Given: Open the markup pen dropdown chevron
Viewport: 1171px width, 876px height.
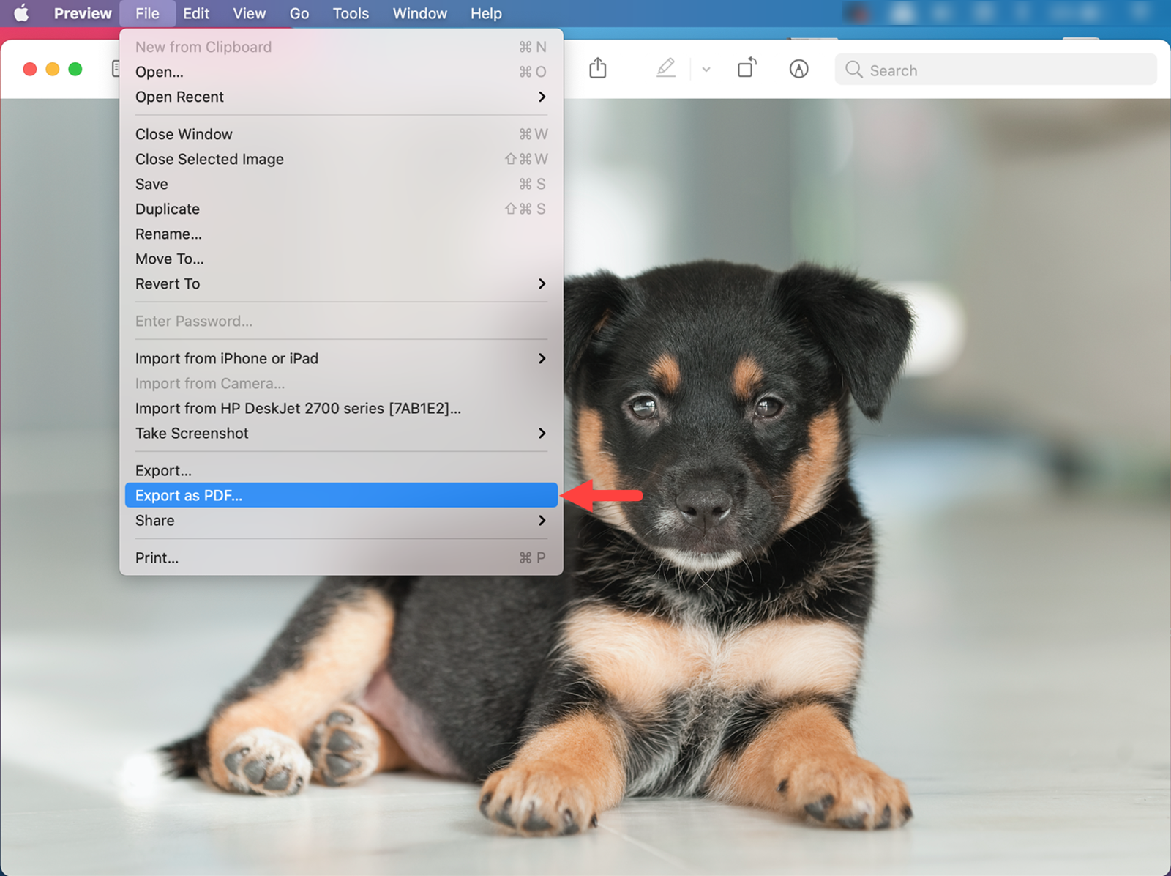Looking at the screenshot, I should click(x=706, y=70).
